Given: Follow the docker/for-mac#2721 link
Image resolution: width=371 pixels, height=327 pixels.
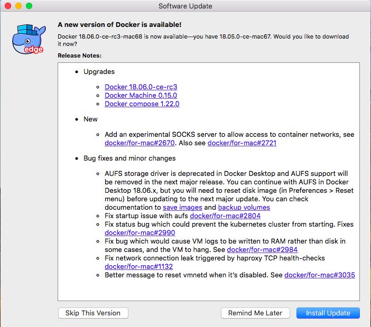Looking at the screenshot, I should pos(242,143).
